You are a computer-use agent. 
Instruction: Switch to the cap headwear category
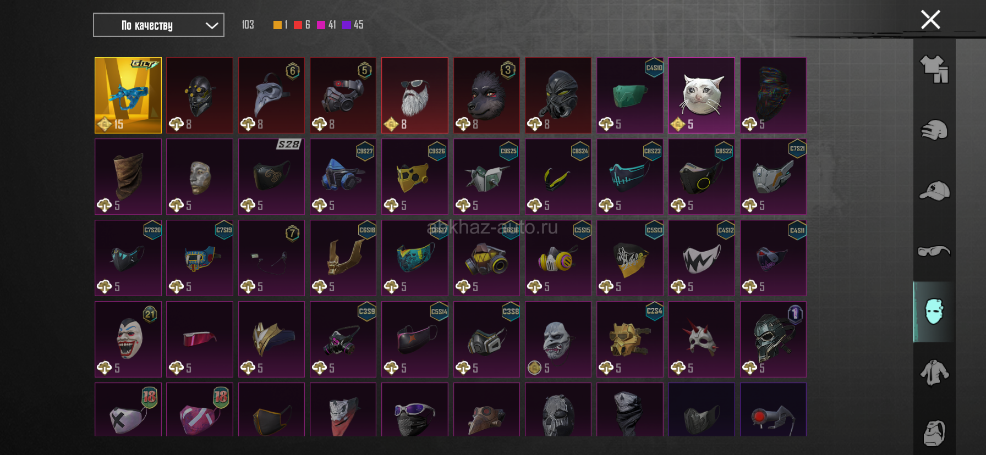coord(934,191)
